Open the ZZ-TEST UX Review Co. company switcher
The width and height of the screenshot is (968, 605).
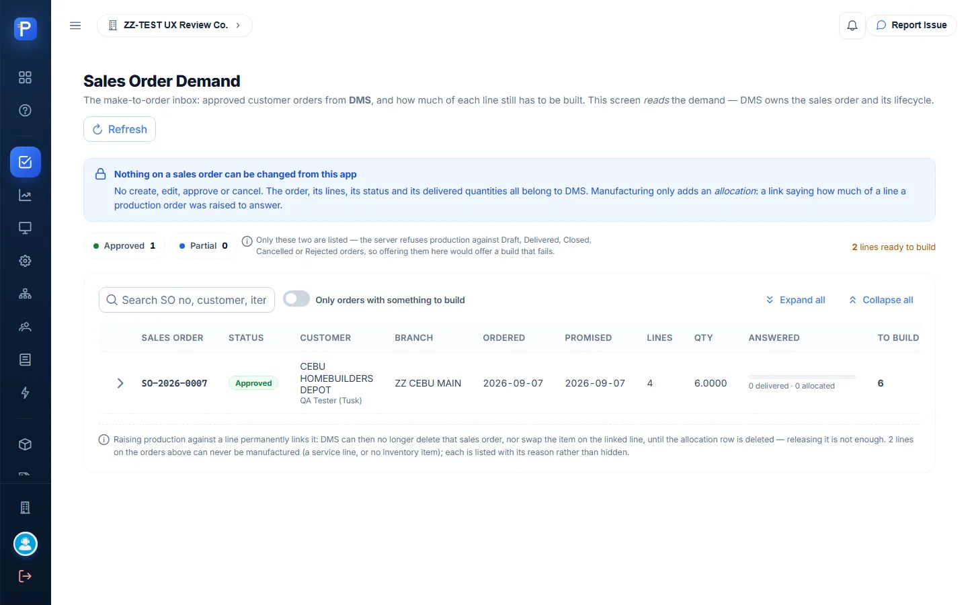pyautogui.click(x=175, y=26)
